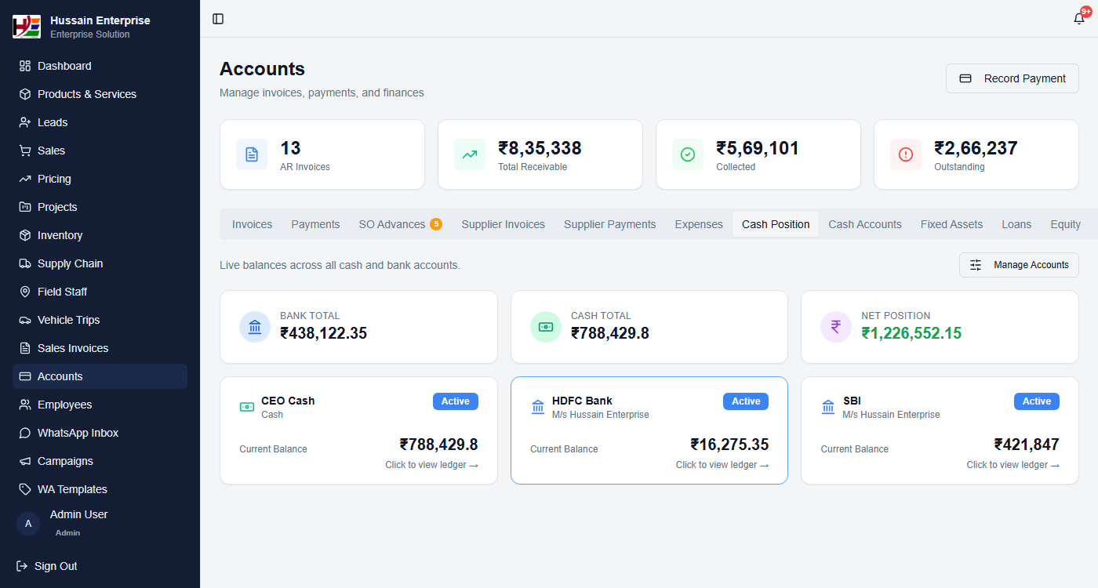Screen dimensions: 1098x588
Task: Open the Loans tab
Action: [x=1016, y=224]
